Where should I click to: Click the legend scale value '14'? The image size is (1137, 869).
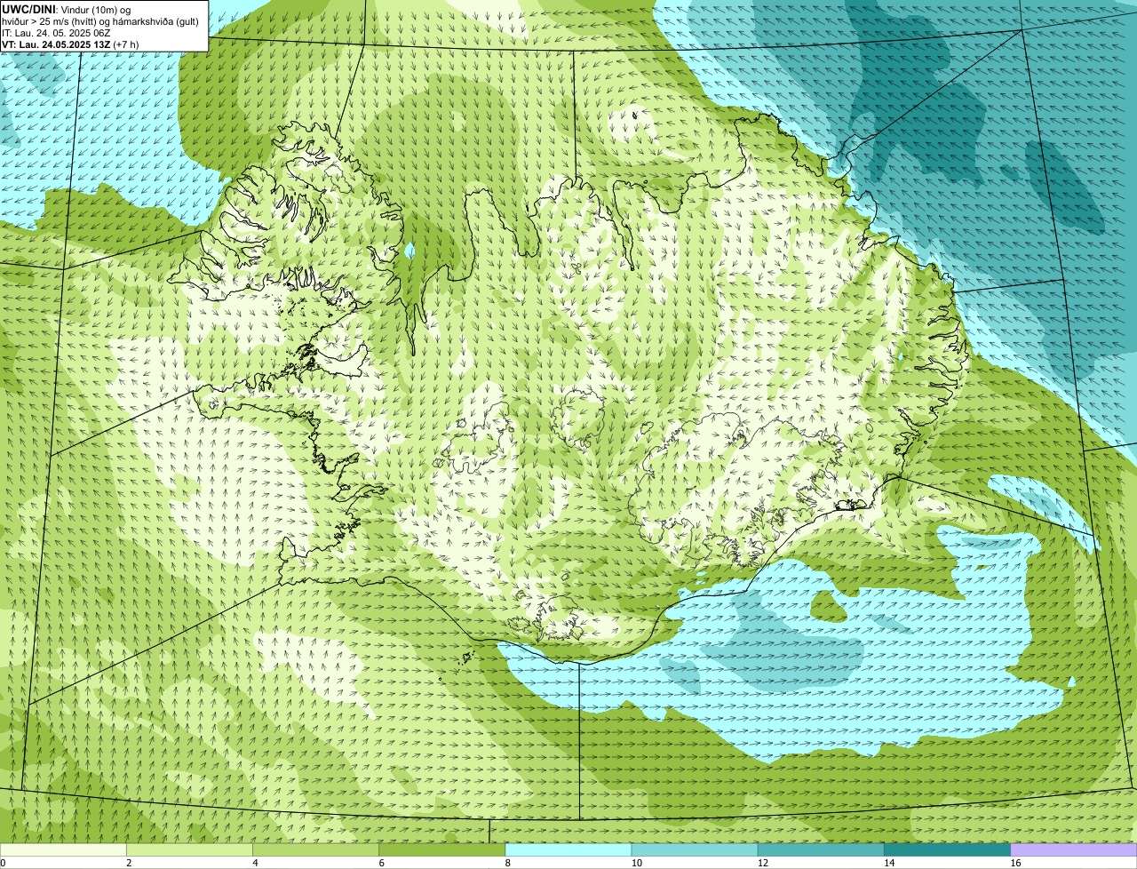[x=889, y=863]
